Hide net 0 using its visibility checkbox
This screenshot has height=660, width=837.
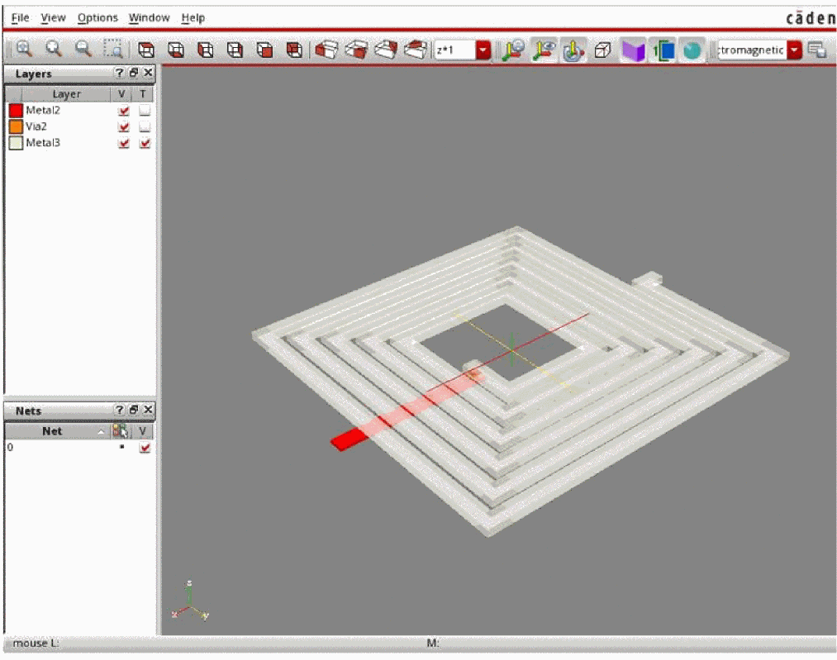point(145,448)
